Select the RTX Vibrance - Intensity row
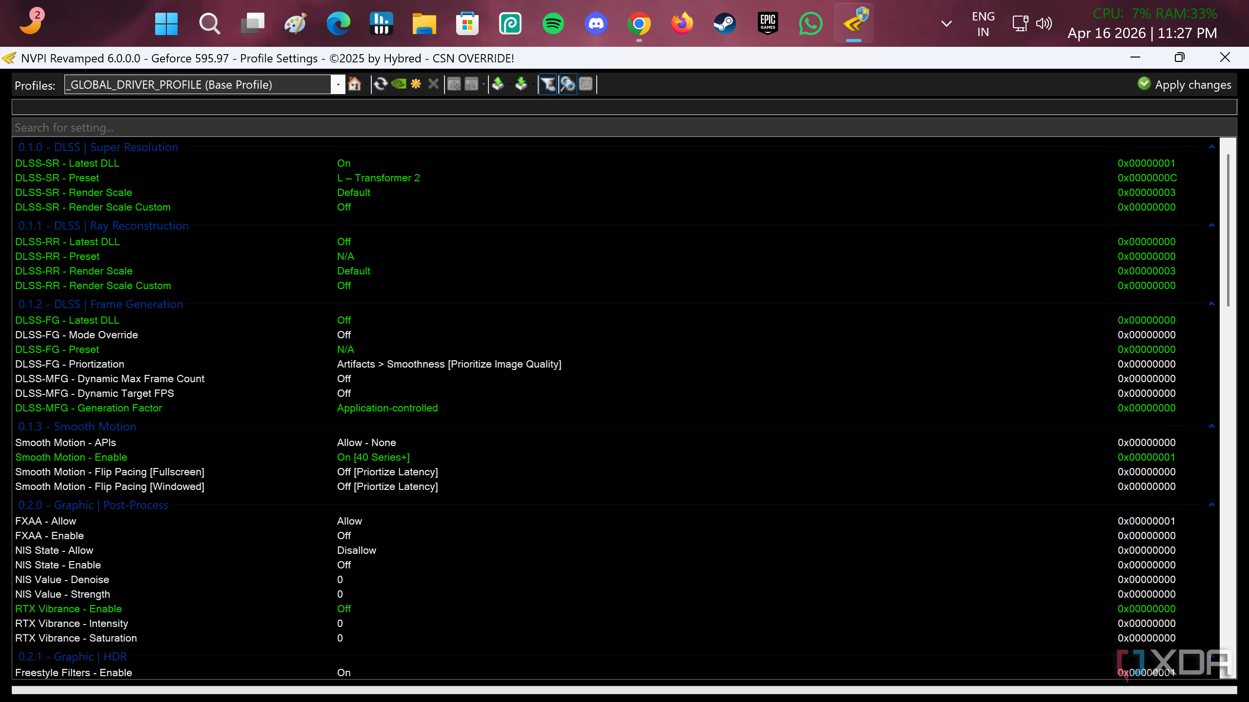This screenshot has width=1249, height=702. pyautogui.click(x=615, y=624)
